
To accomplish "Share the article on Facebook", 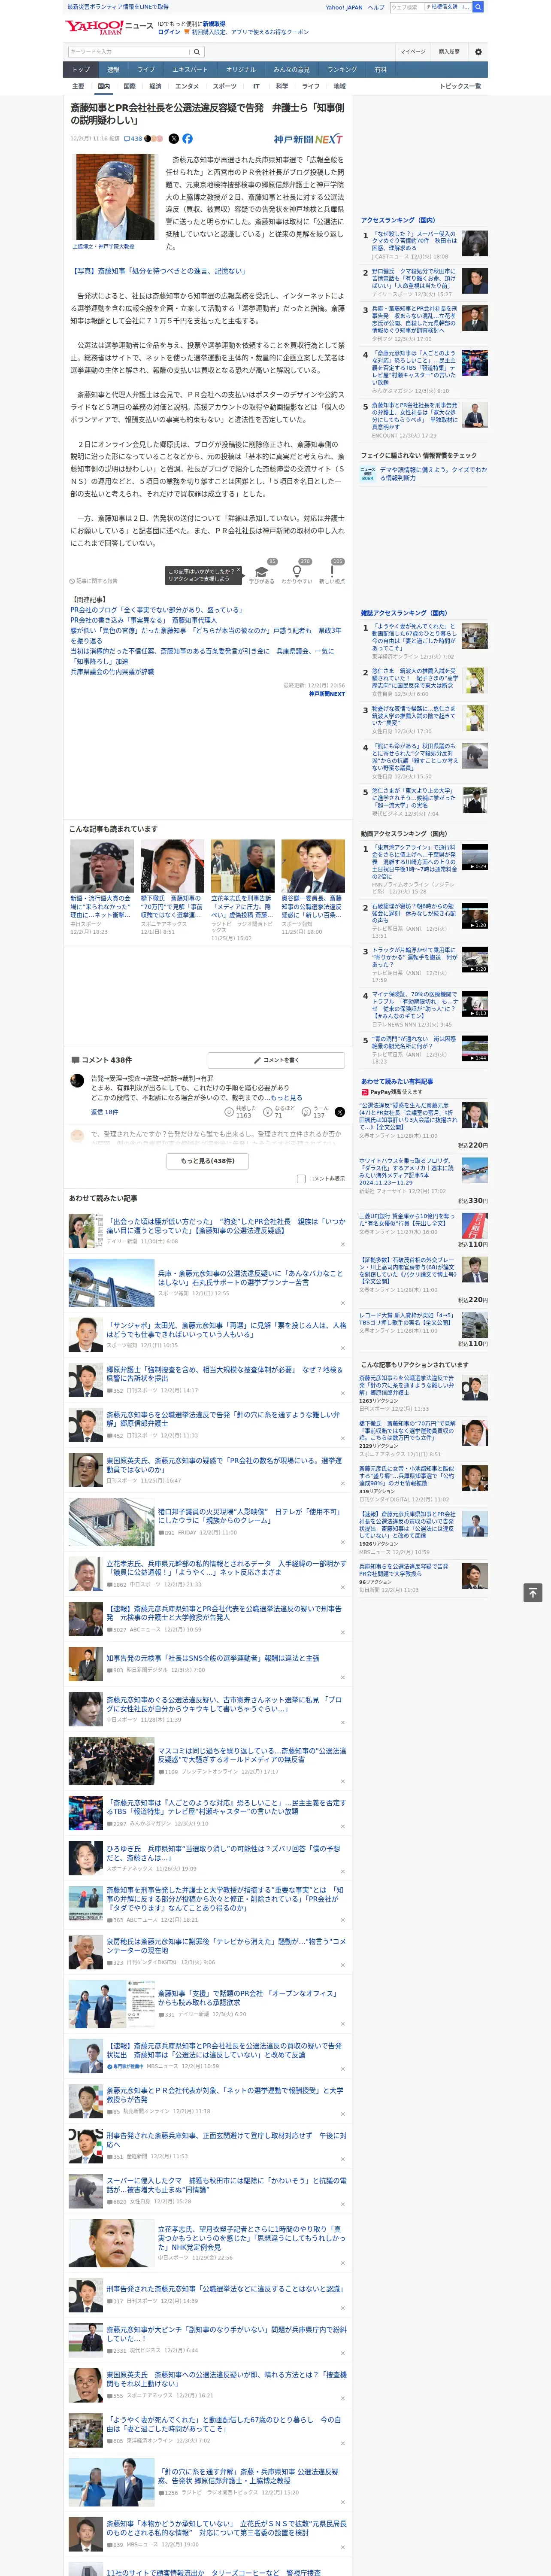I will tap(187, 139).
